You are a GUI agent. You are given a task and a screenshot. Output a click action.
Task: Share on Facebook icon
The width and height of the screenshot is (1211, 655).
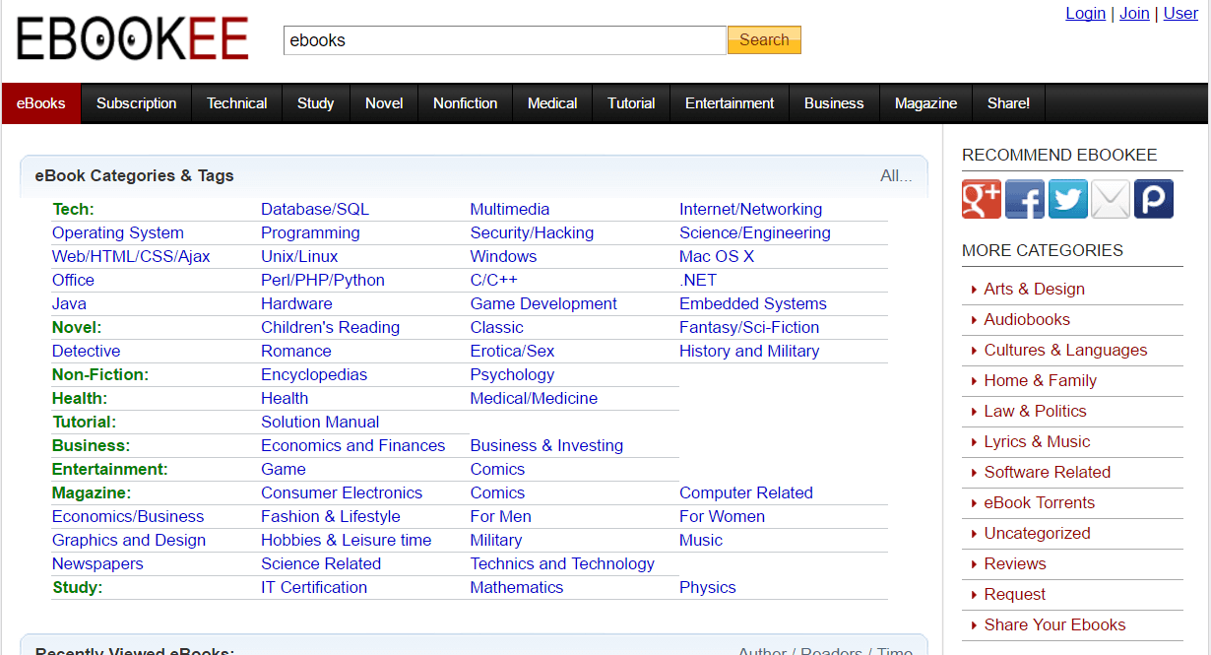coord(1025,199)
